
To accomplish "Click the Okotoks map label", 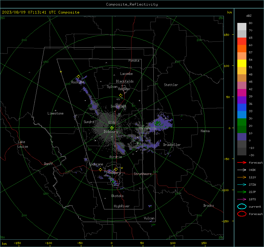I will (117, 196).
